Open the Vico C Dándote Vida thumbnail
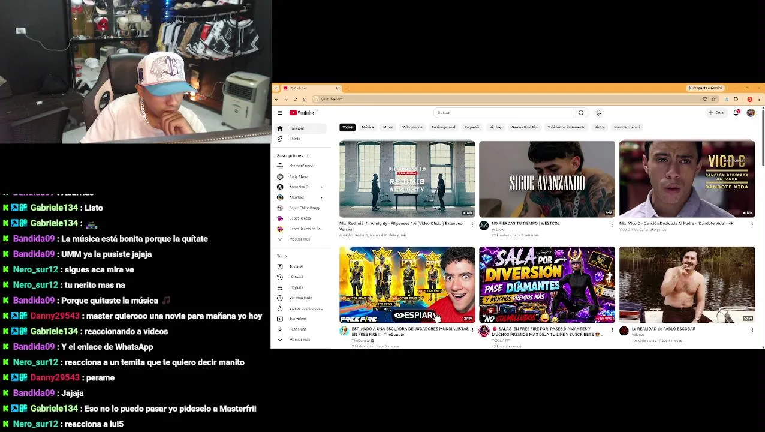This screenshot has height=432, width=765. point(687,179)
